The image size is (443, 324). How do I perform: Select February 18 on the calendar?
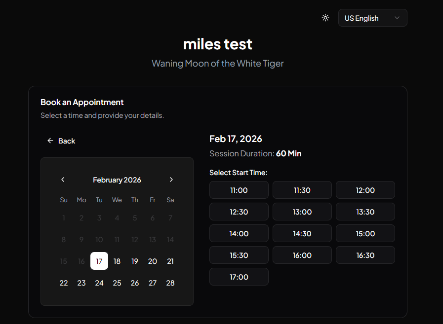[117, 261]
